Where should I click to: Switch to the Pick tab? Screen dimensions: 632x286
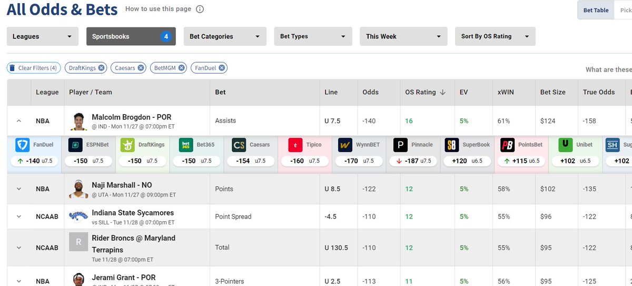click(x=623, y=10)
